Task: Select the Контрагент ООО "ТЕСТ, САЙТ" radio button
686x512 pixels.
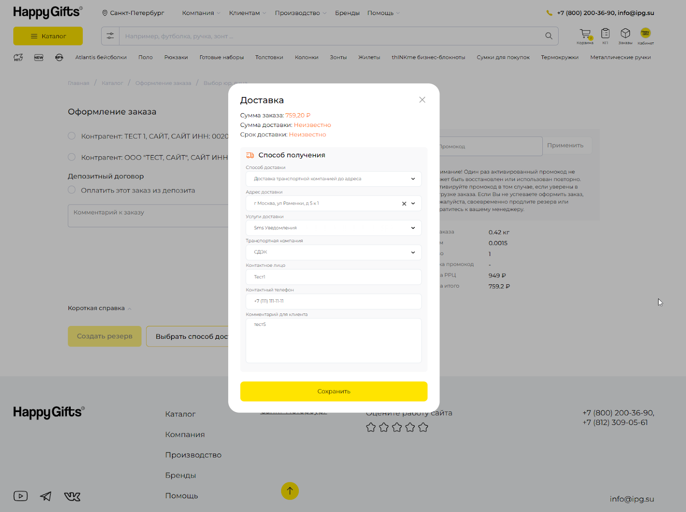Action: click(72, 157)
